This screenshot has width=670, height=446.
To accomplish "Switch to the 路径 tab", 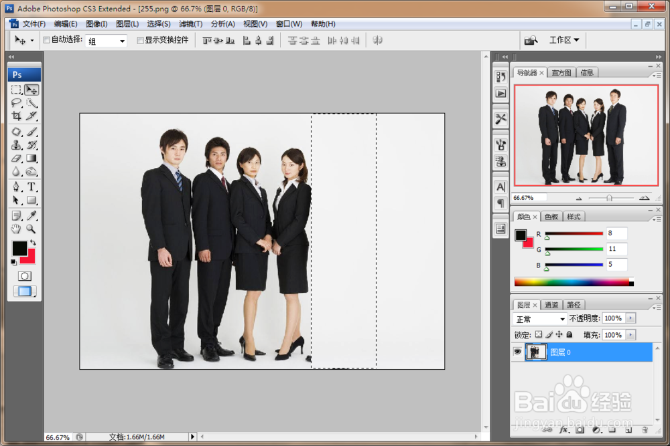I will pyautogui.click(x=574, y=305).
